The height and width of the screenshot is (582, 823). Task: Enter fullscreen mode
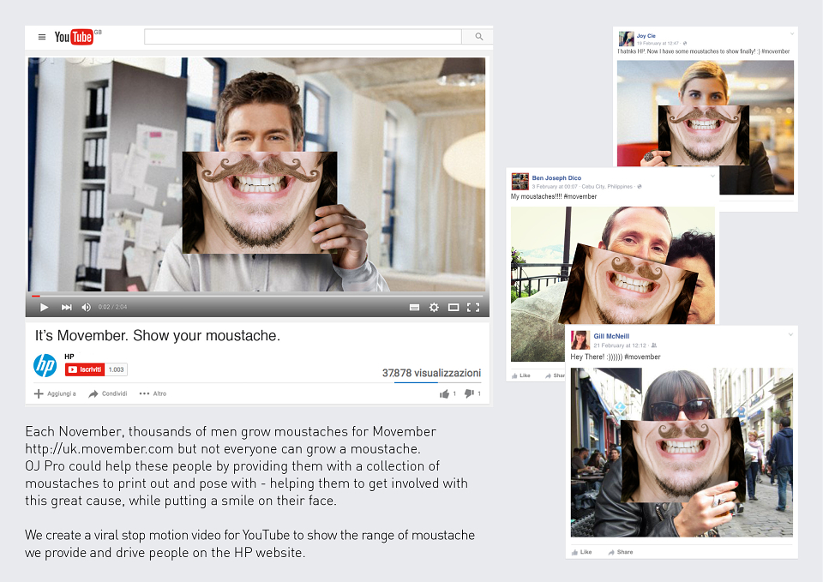pyautogui.click(x=473, y=308)
